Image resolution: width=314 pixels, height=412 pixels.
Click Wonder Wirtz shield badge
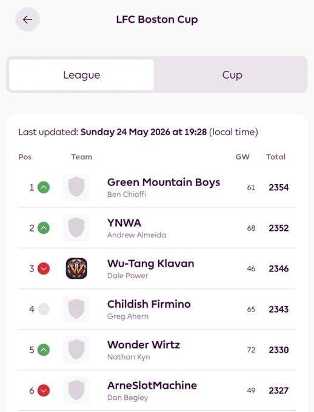click(x=76, y=350)
